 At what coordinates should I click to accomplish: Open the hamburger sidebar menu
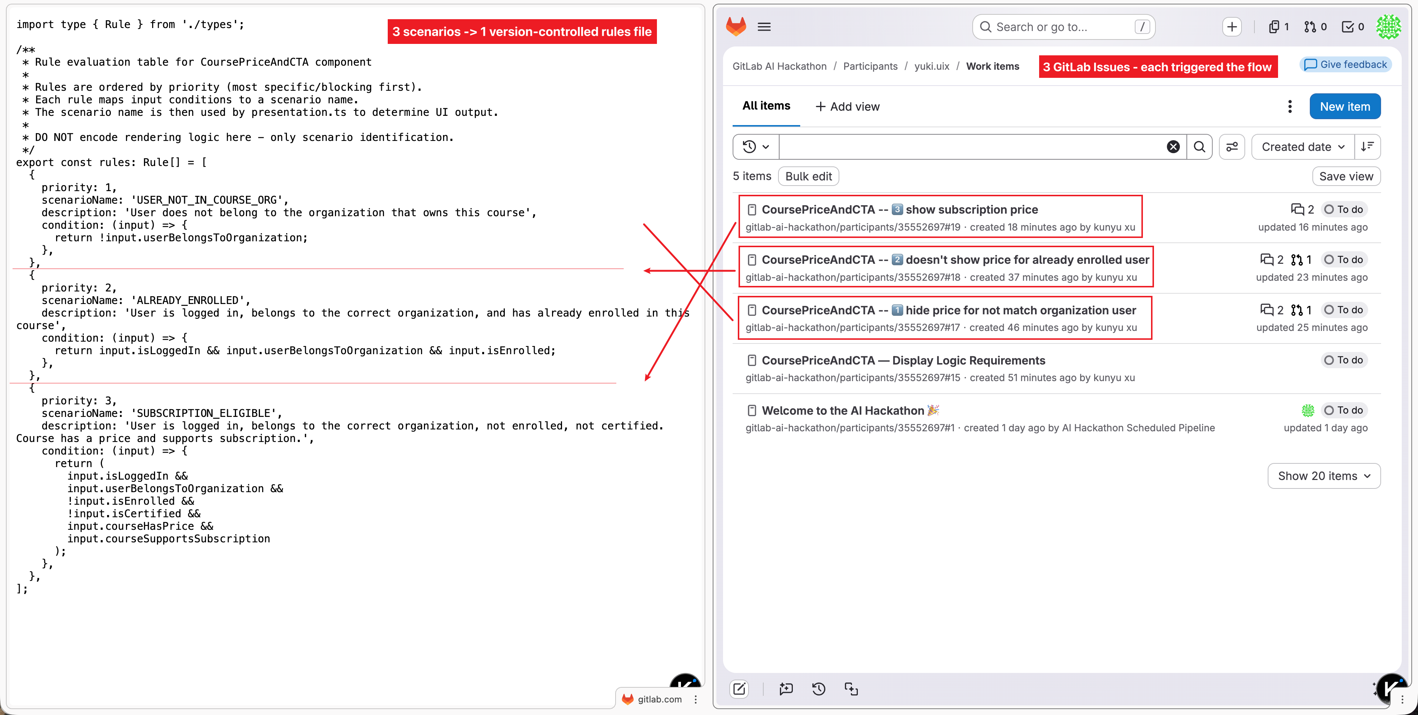764,27
